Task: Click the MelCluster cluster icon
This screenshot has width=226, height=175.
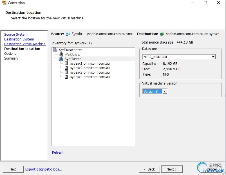Action: coord(61,54)
